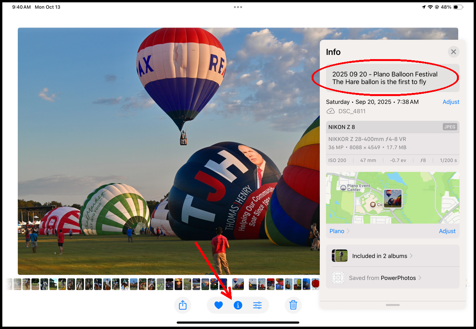Tap the location arrow status icon
Screen dimensions: 476x329
pos(424,7)
